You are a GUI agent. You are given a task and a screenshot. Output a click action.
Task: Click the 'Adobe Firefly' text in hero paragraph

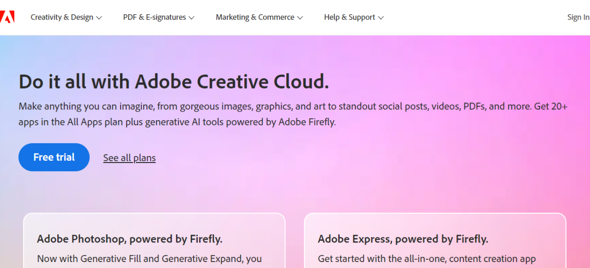(307, 122)
